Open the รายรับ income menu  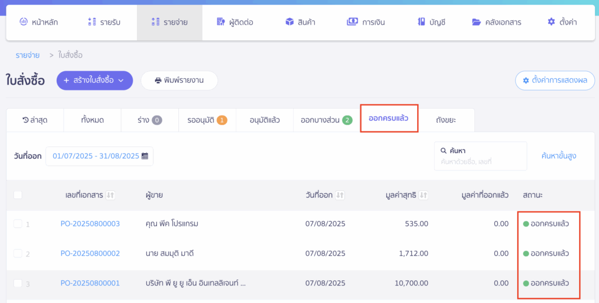pyautogui.click(x=104, y=22)
